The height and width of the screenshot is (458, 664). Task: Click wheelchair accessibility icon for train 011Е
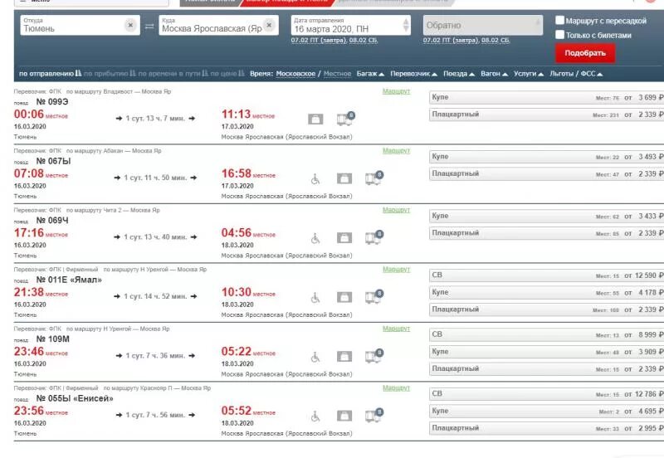pos(315,298)
